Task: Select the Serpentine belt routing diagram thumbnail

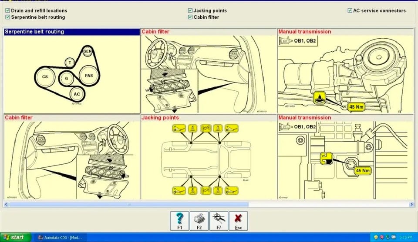Action: 72,71
